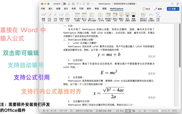The width and height of the screenshot is (182, 114).
Task: Insert an inline formula with 行内公式
Action: coord(49,17)
